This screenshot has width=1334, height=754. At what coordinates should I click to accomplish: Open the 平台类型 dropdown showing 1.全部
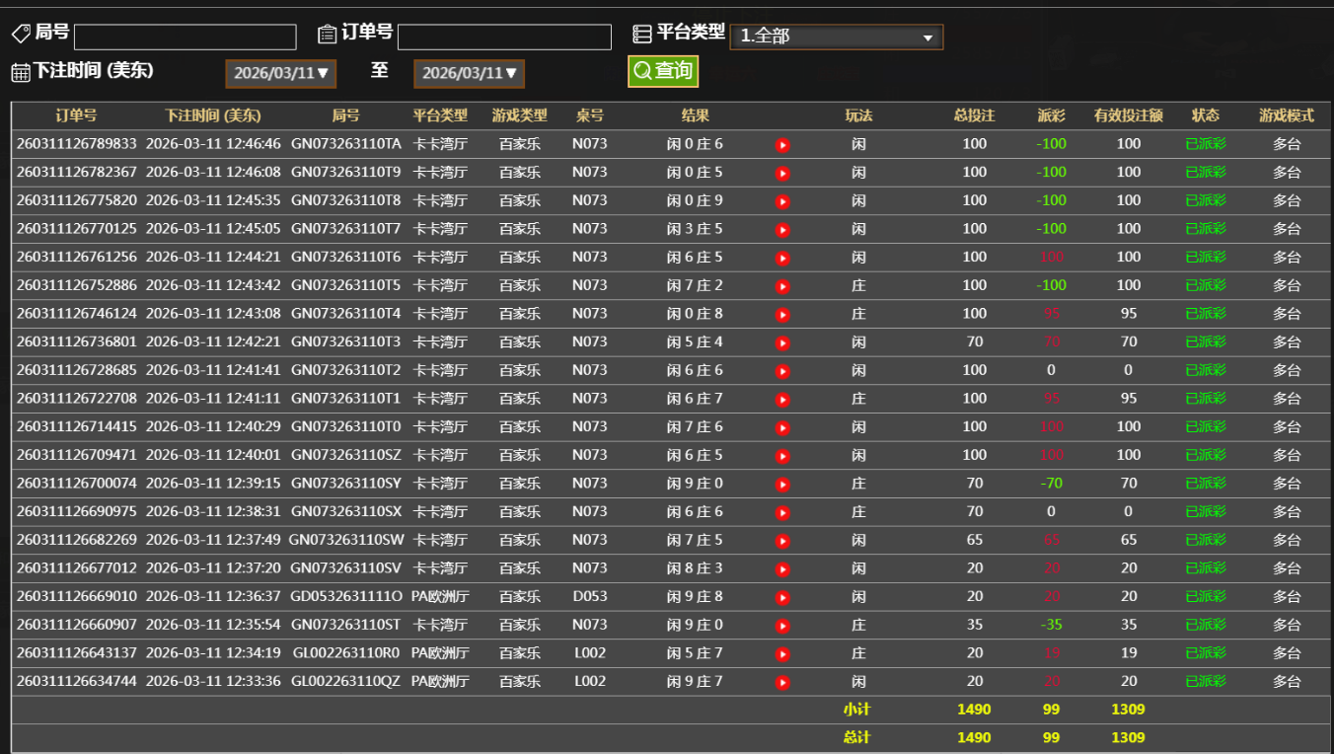coord(836,37)
